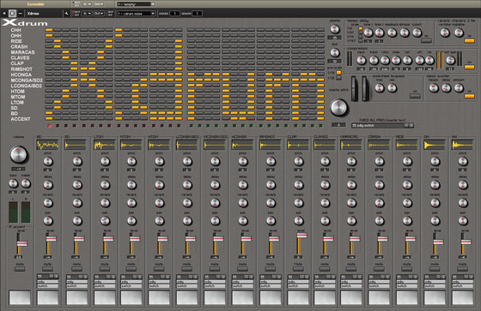Hit the HH trigger pad at bottom right
Image resolution: width=481 pixels, height=311 pixels.
coord(463,297)
